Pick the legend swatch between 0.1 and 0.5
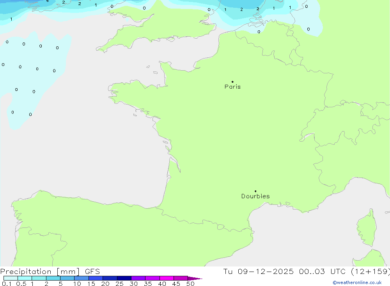This screenshot has width=390, height=286. [11, 278]
